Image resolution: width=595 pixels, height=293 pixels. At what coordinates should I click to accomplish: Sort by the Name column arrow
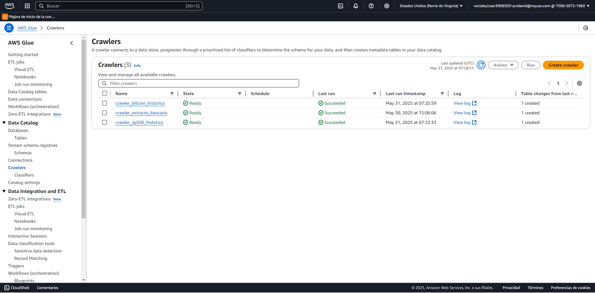pos(172,94)
